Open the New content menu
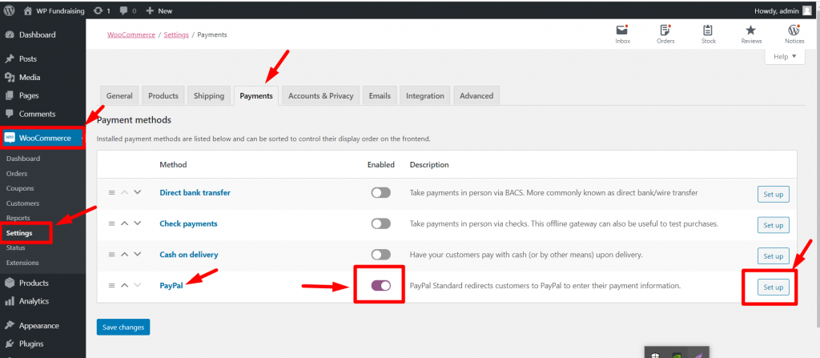 159,10
